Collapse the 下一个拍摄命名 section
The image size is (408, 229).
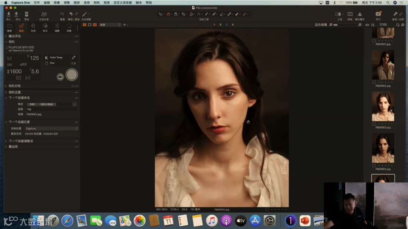pos(6,98)
